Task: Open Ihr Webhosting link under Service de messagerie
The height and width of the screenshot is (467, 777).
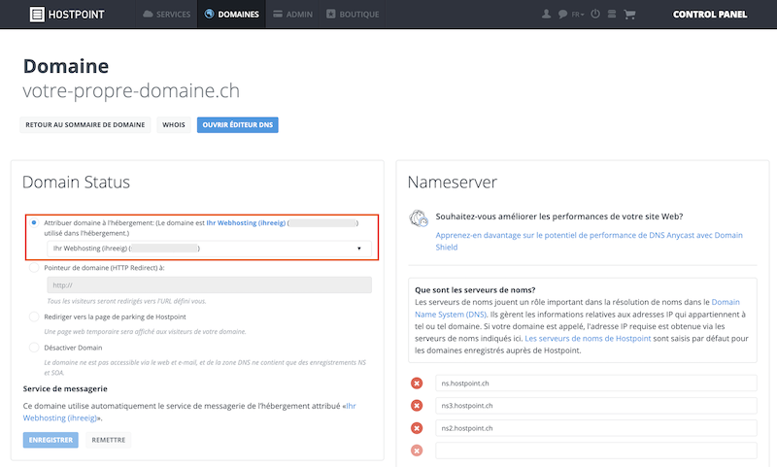Action: click(189, 412)
